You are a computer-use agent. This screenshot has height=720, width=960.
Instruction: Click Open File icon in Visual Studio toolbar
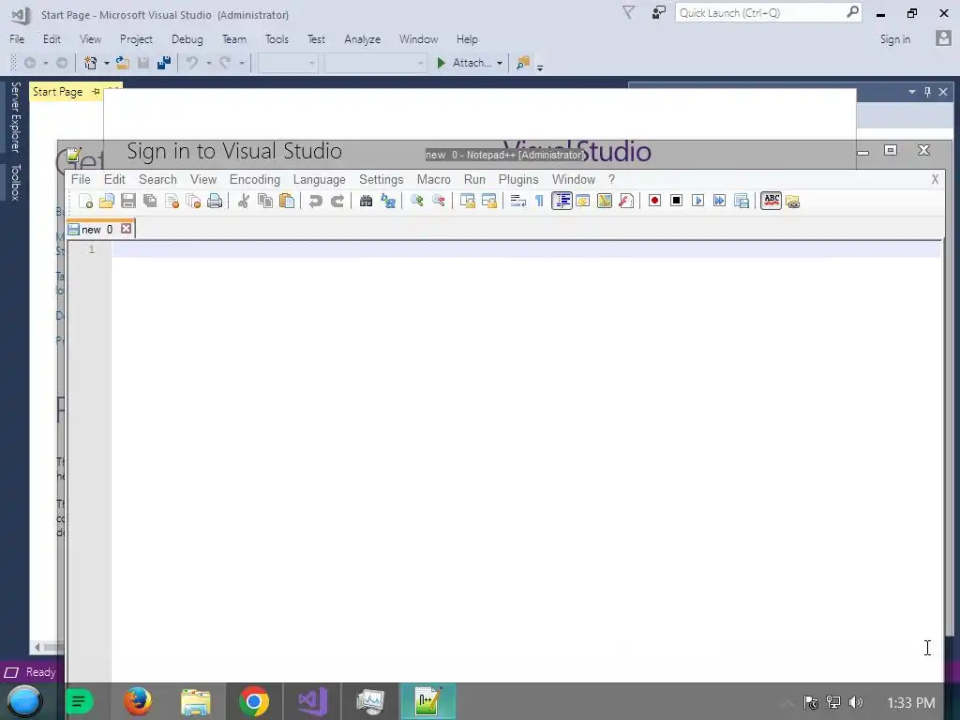click(123, 63)
